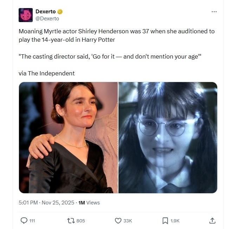Open the three-dot more options menu
226x229 pixels.
[x=214, y=12]
